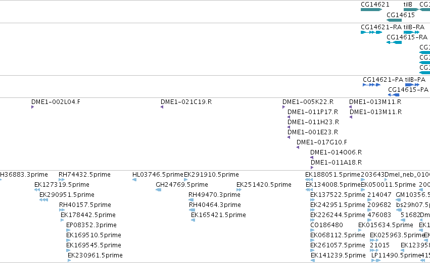Select the CG14615 gene arrow glyph
Viewport: 430px width, 263px height.
[394, 20]
